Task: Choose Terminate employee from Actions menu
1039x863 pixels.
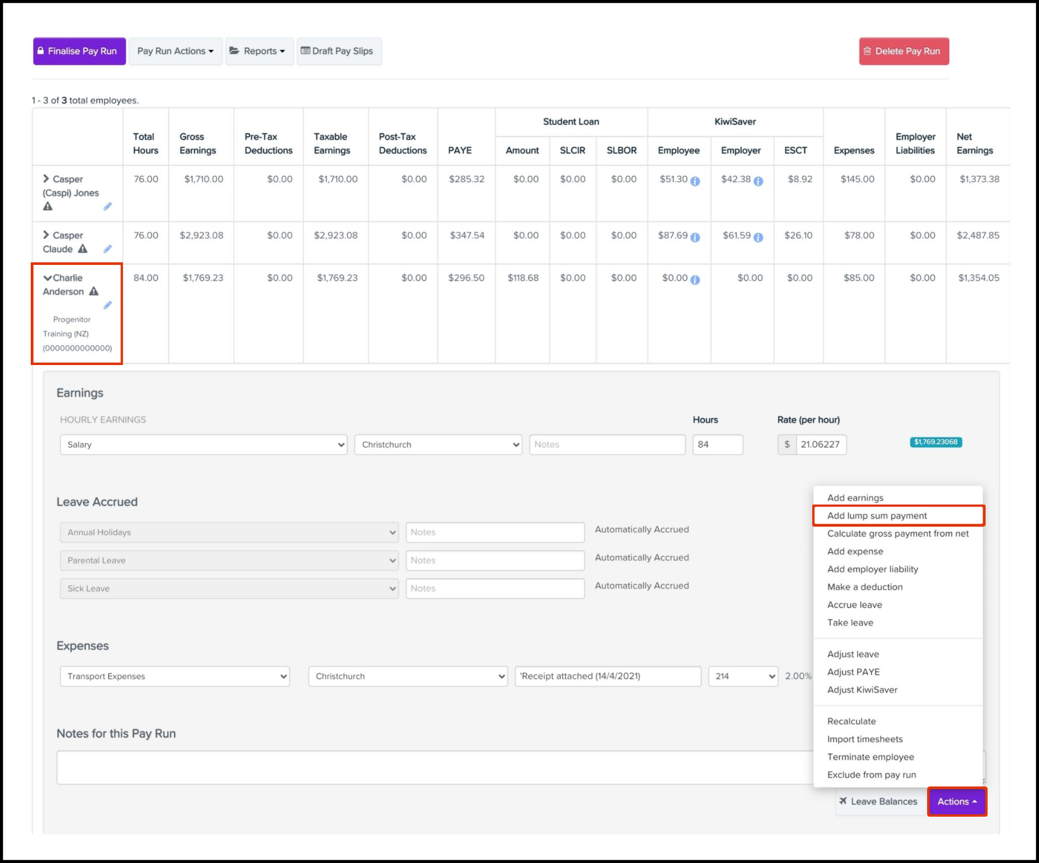Action: 870,757
